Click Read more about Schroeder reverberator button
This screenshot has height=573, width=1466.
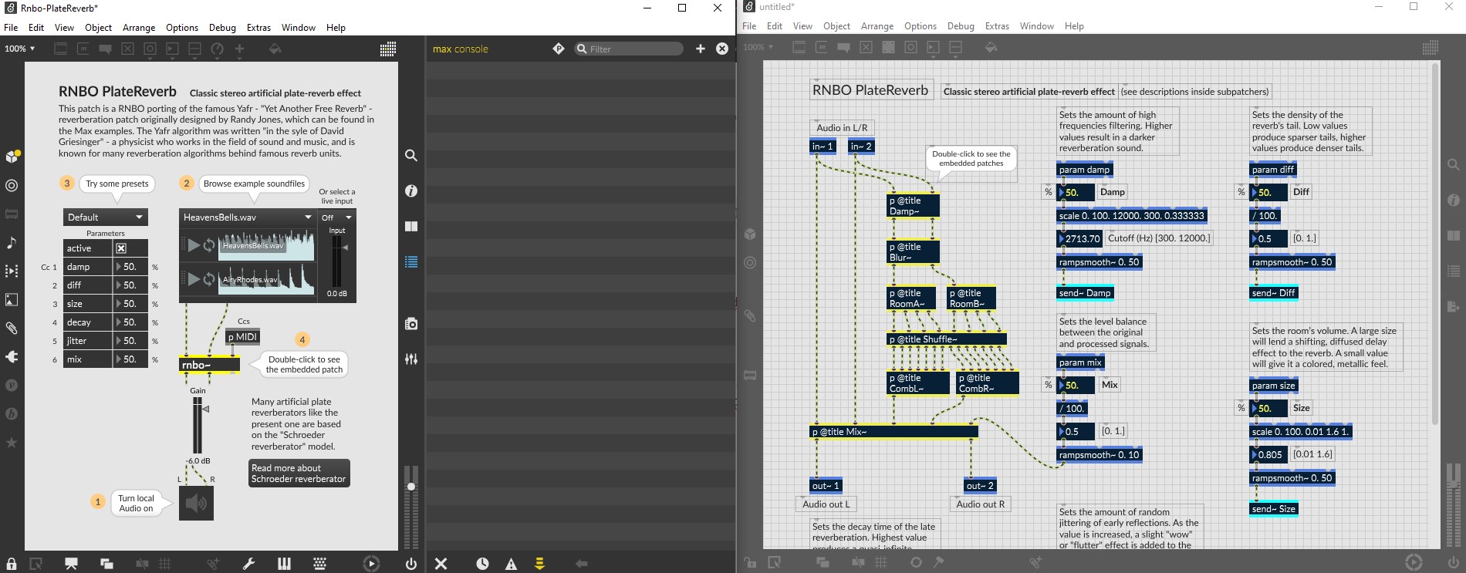pyautogui.click(x=299, y=474)
